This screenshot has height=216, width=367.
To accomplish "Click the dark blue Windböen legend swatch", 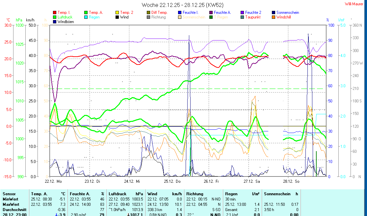I will coord(55,22).
